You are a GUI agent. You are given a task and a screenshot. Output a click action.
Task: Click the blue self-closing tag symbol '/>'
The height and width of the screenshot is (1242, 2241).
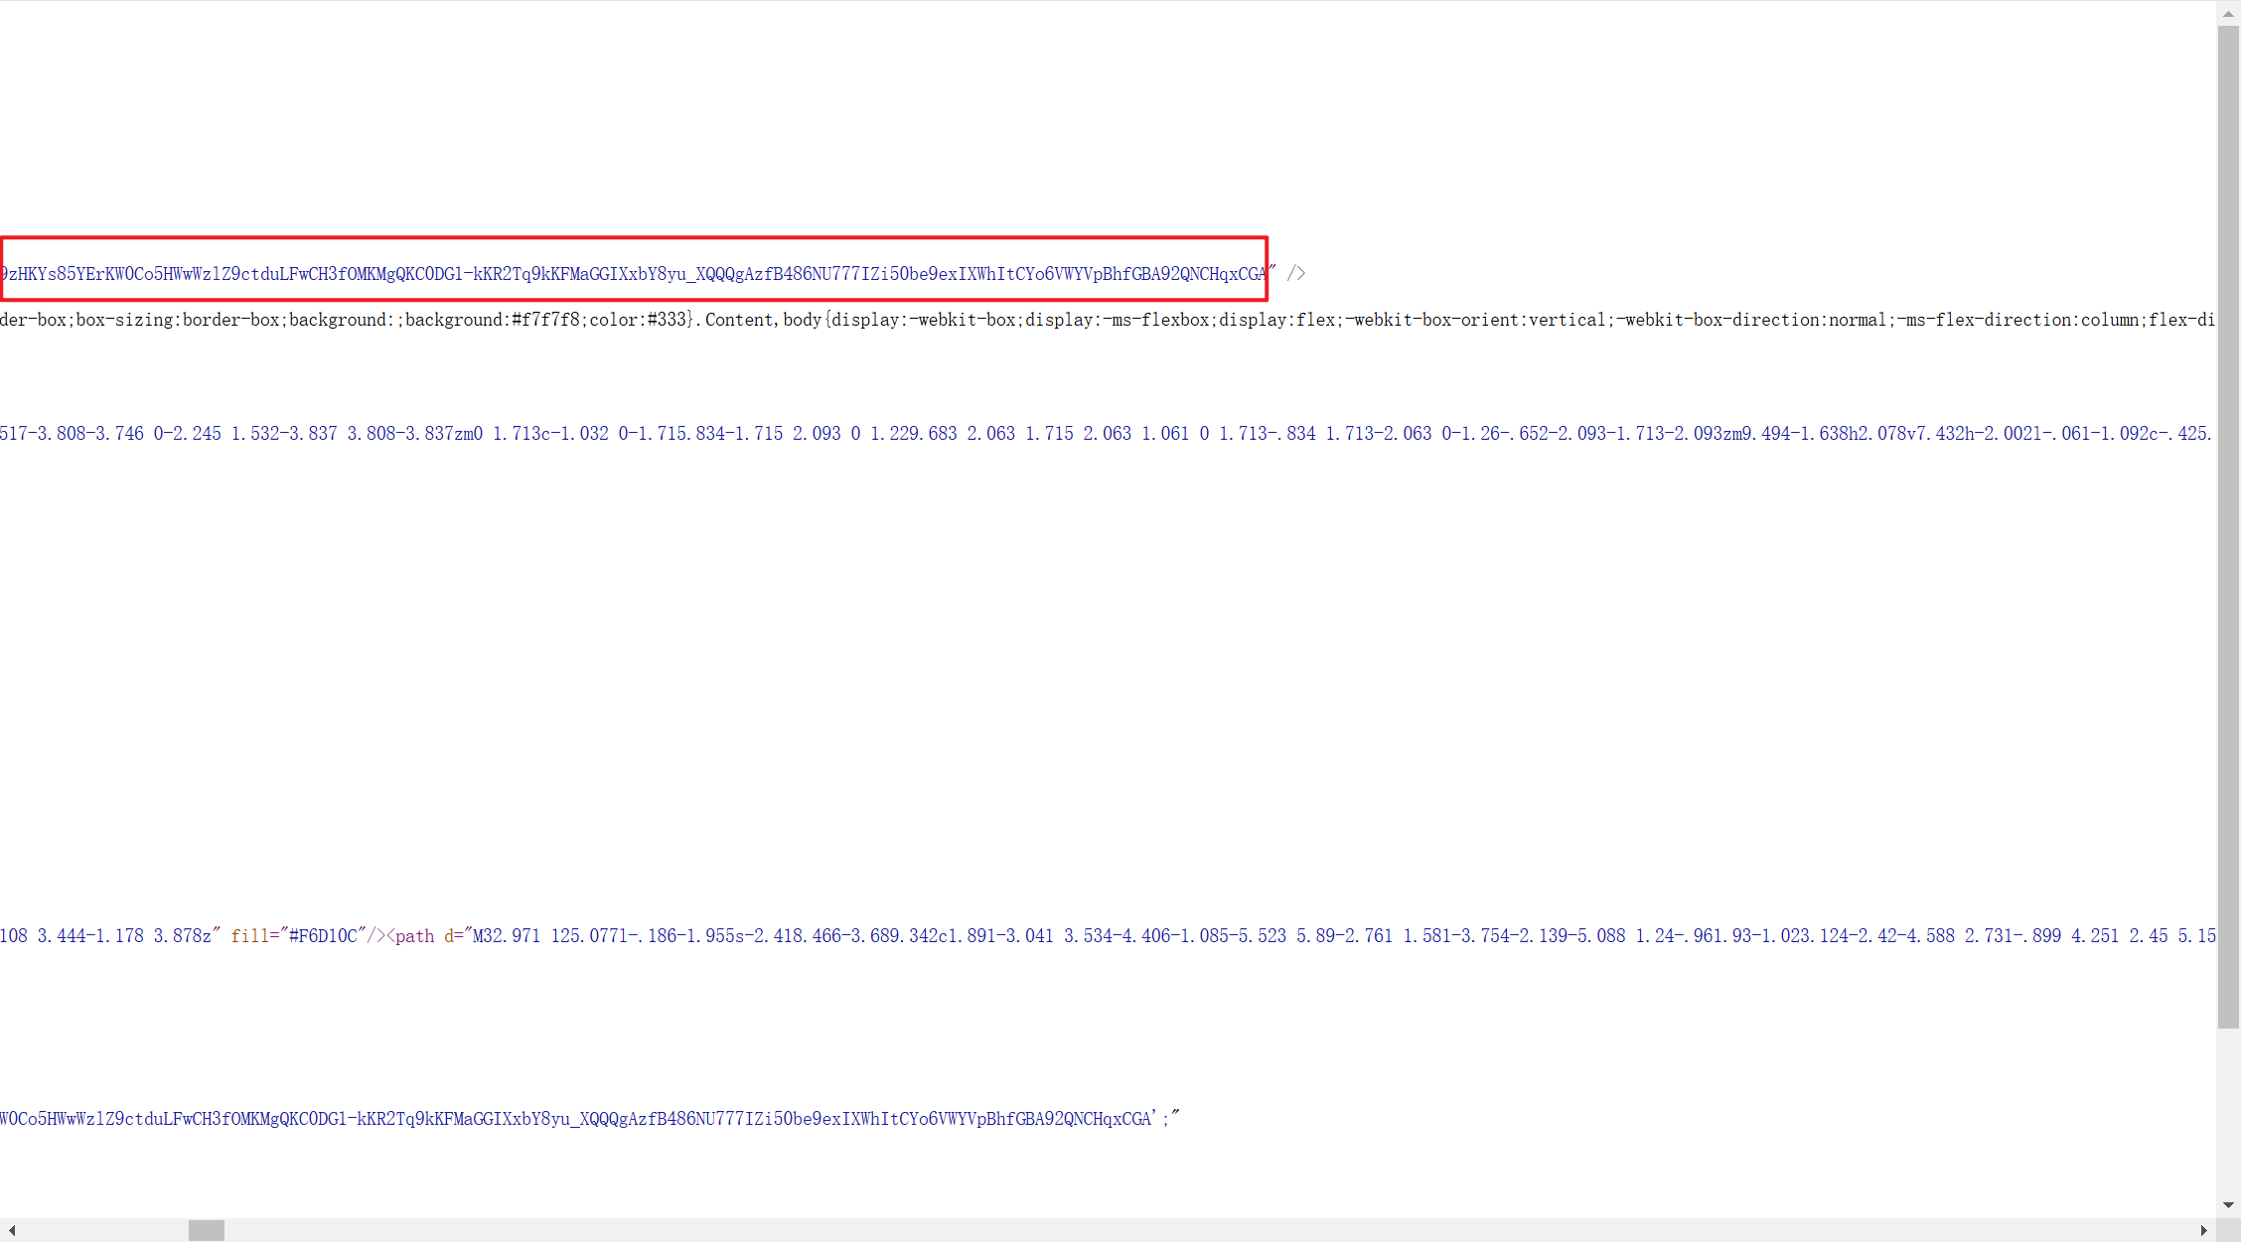coord(1294,271)
